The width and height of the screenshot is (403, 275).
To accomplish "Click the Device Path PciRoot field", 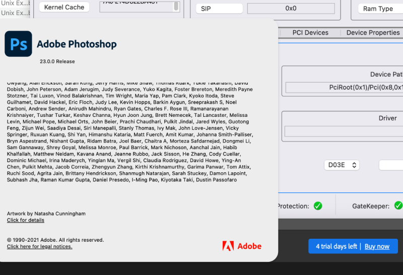I will (x=345, y=87).
